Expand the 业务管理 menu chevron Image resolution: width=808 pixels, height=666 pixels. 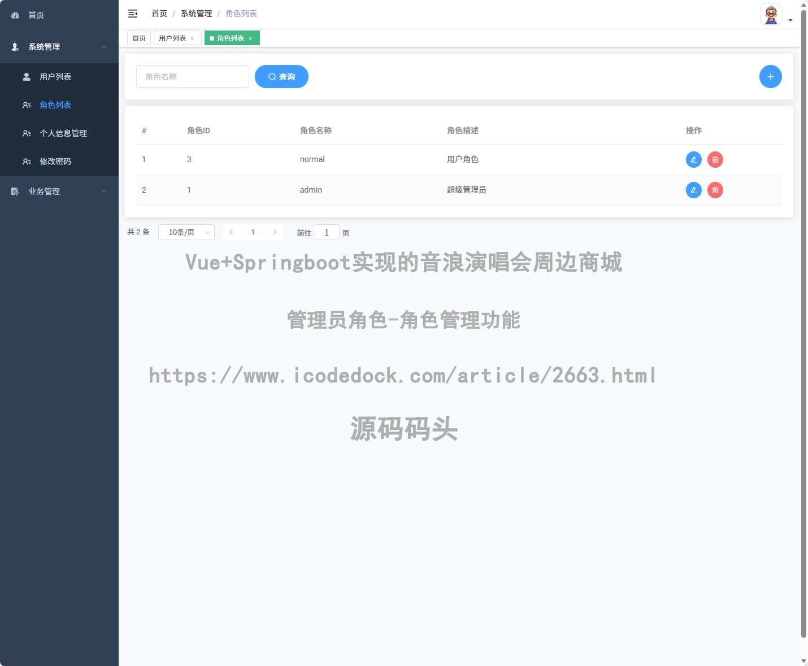pyautogui.click(x=104, y=191)
